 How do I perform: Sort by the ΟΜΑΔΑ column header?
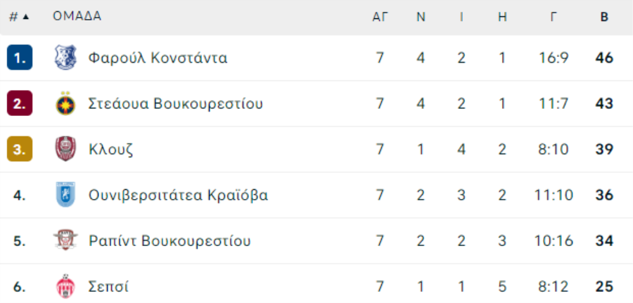[x=77, y=17]
